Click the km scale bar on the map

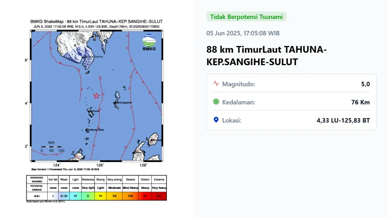coord(51,147)
